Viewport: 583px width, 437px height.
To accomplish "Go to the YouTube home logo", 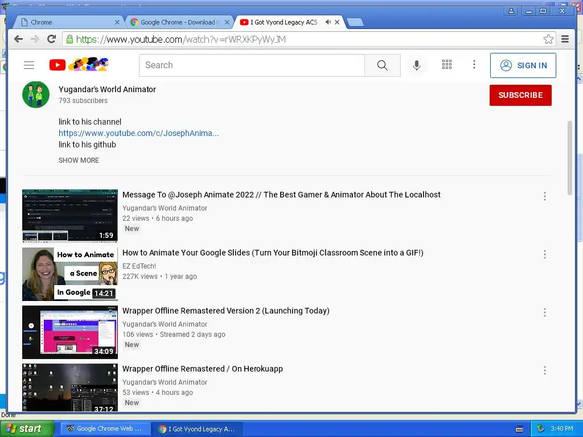I will click(x=79, y=65).
